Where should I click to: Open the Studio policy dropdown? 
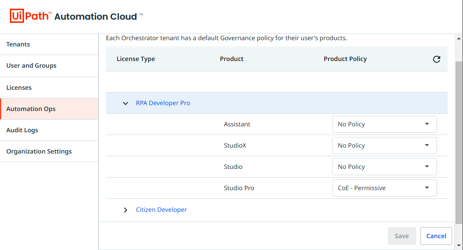point(384,167)
